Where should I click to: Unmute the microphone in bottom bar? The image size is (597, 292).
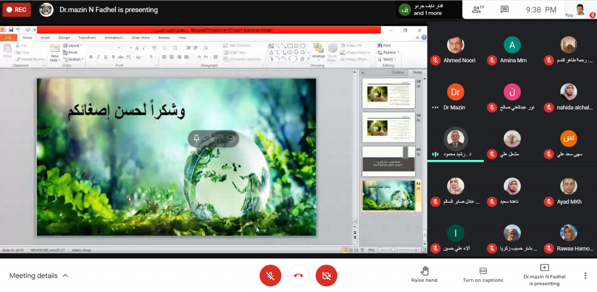[x=270, y=275]
